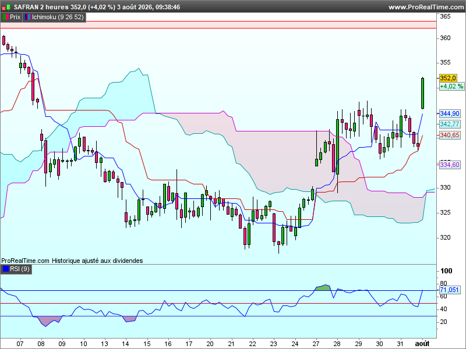Click date 09 on time axis
The height and width of the screenshot is (349, 466).
tap(62, 344)
